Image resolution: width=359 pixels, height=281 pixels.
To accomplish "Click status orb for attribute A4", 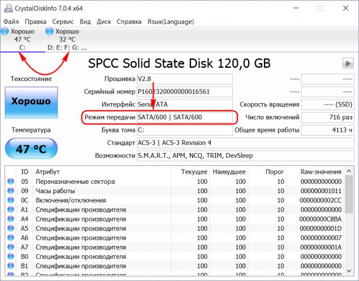I will [x=11, y=219].
